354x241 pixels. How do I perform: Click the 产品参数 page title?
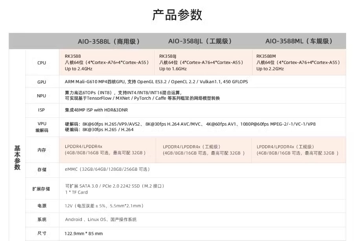(177, 15)
